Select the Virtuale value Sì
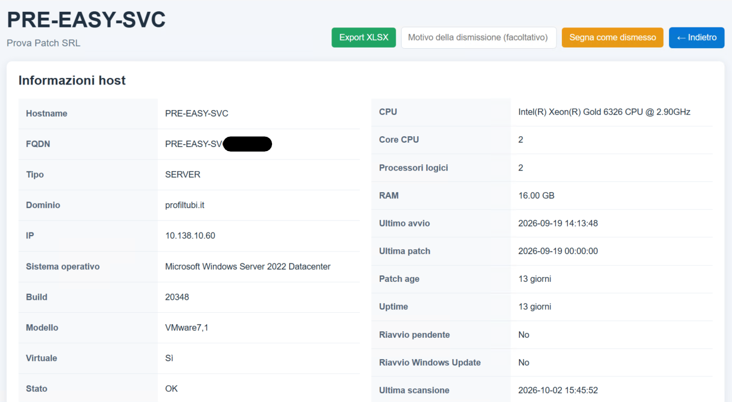The image size is (732, 402). point(169,359)
